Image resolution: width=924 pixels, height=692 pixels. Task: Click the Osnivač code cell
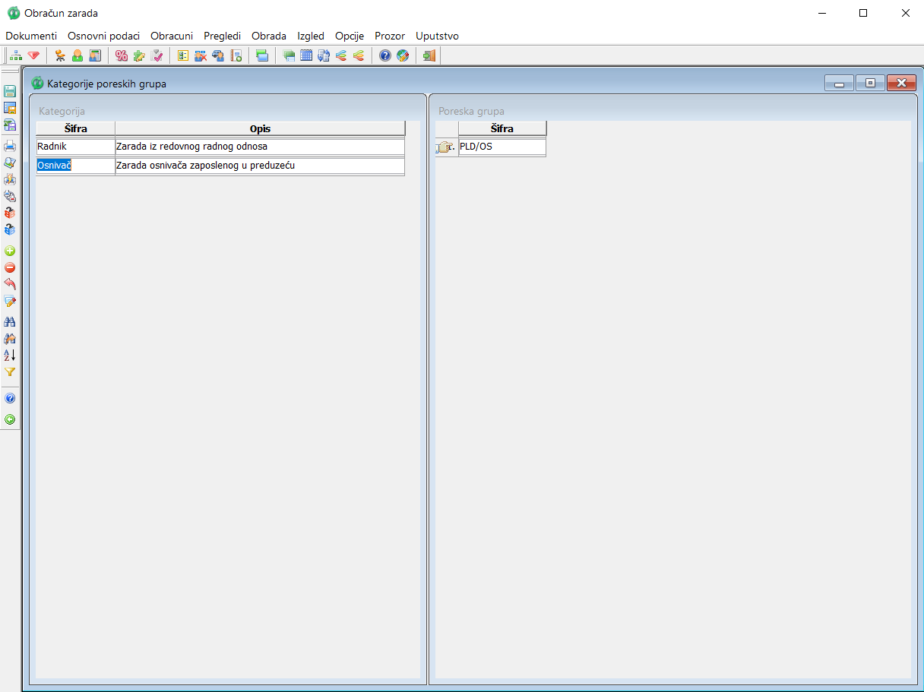[75, 166]
